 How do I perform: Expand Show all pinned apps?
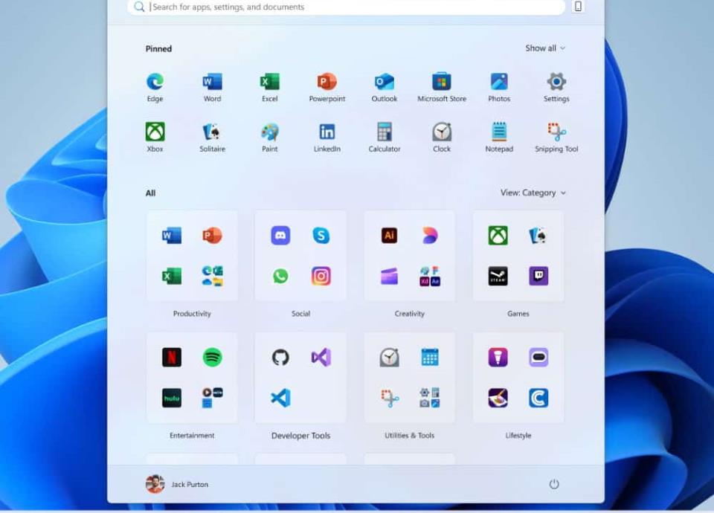pyautogui.click(x=545, y=48)
